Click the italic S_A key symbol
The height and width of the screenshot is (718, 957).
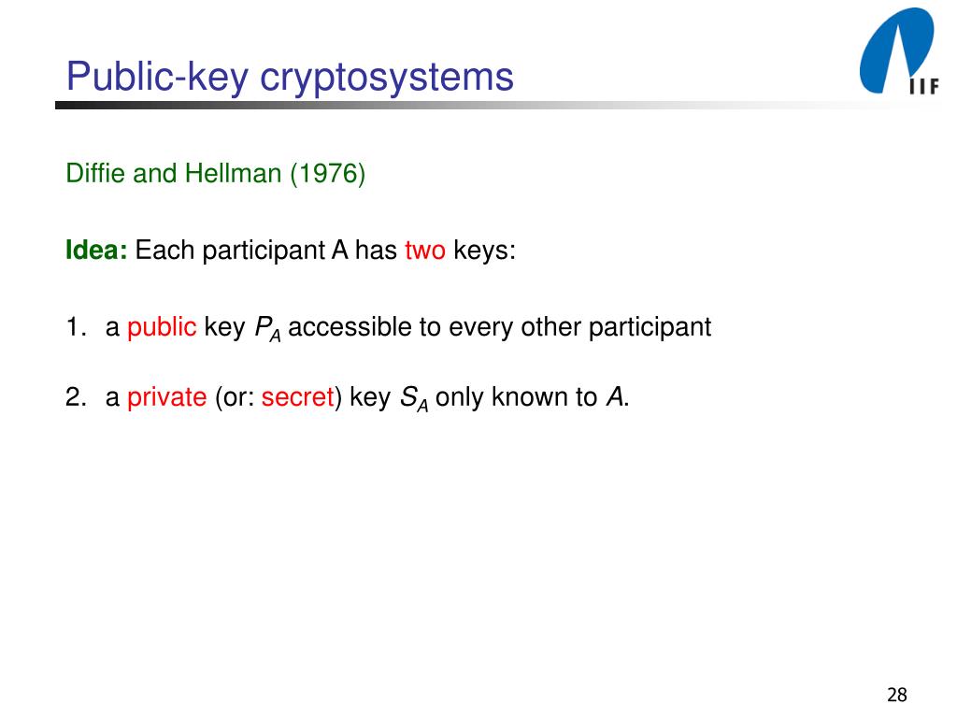(414, 398)
